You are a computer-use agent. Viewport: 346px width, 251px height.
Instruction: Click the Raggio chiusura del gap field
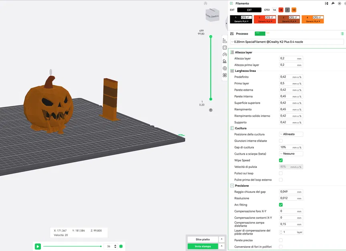(x=291, y=192)
